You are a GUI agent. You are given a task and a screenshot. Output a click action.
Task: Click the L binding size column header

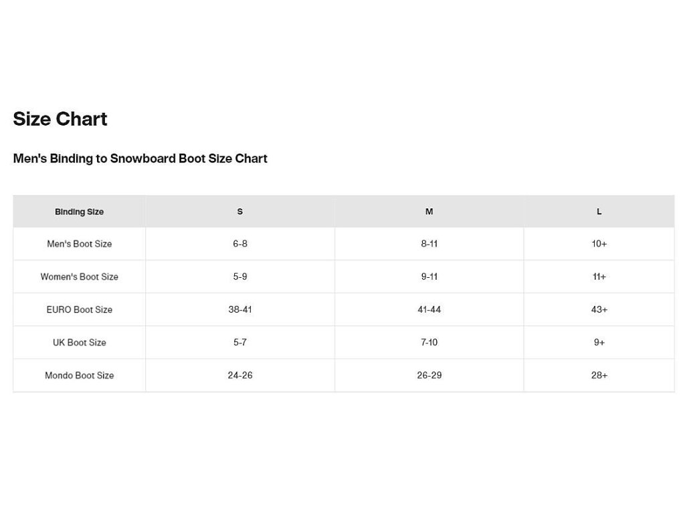(x=599, y=212)
